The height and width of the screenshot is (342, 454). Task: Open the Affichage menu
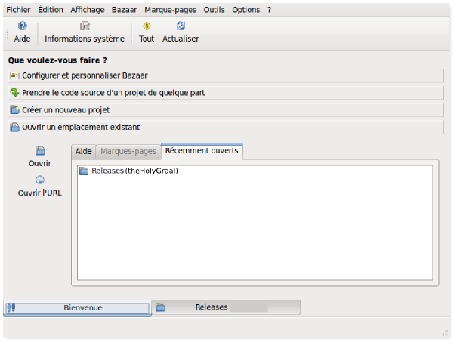tap(88, 10)
